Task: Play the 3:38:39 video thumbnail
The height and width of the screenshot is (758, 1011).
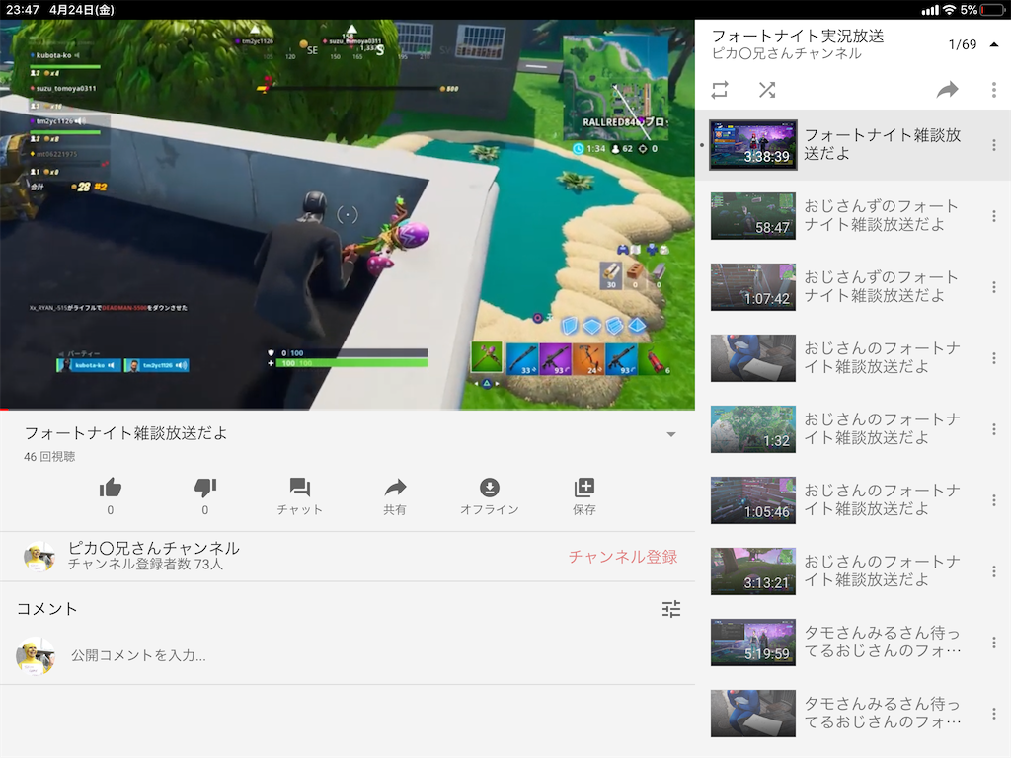Action: (753, 145)
